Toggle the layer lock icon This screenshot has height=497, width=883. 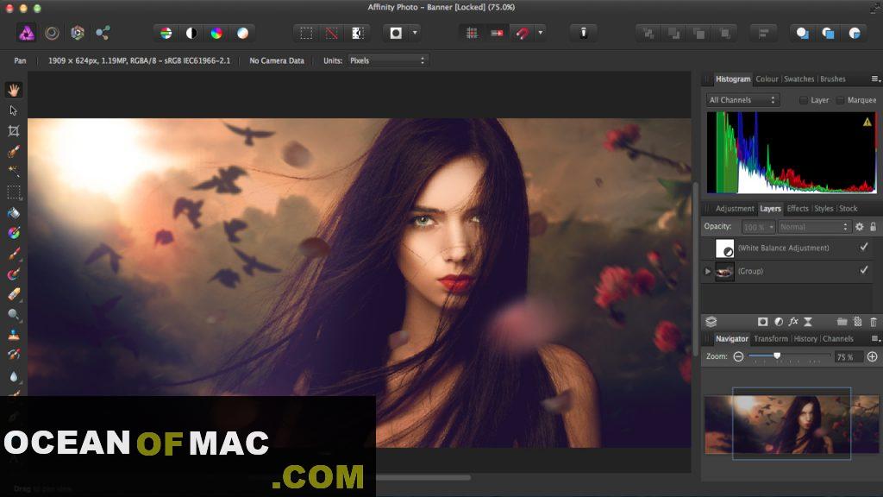point(873,227)
